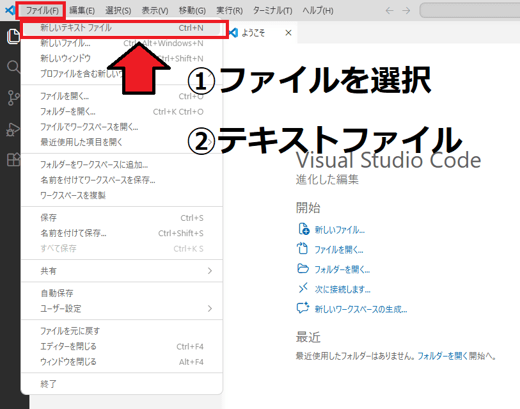The width and height of the screenshot is (520, 409).
Task: Toggle 自動保存 in the File menu
Action: pyautogui.click(x=57, y=293)
